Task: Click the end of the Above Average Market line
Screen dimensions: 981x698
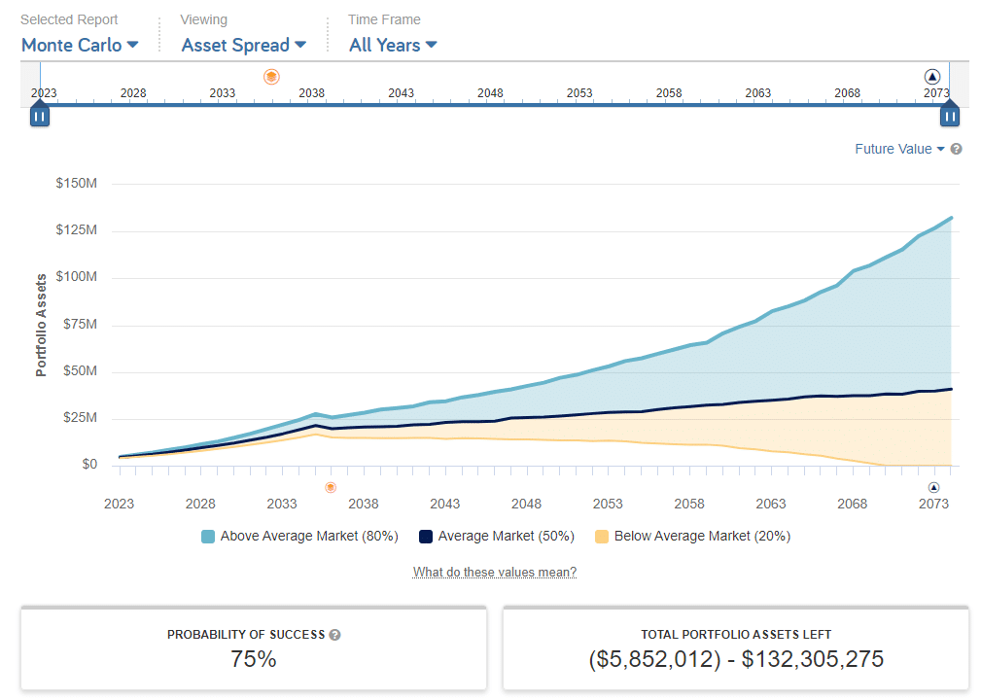Action: [x=950, y=218]
